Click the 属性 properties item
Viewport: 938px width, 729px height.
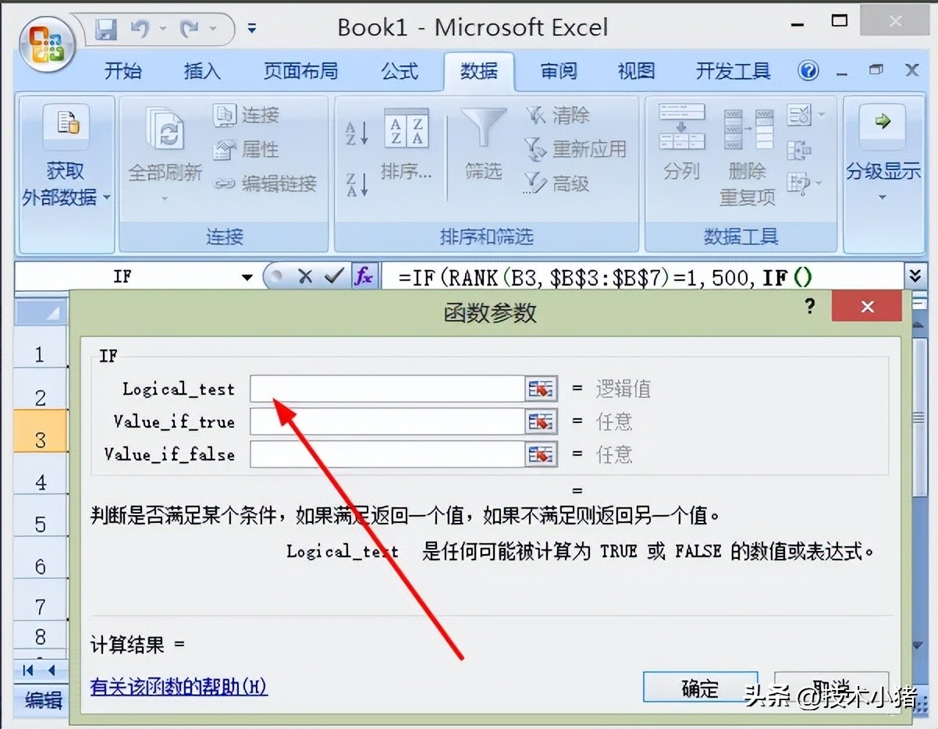pyautogui.click(x=247, y=149)
